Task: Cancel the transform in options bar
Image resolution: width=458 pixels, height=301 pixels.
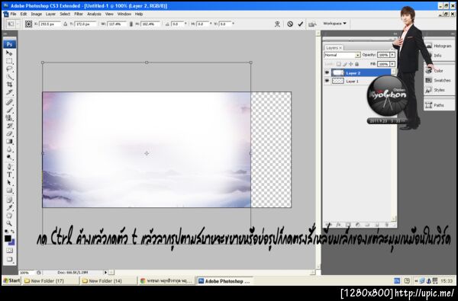Action: click(x=290, y=24)
